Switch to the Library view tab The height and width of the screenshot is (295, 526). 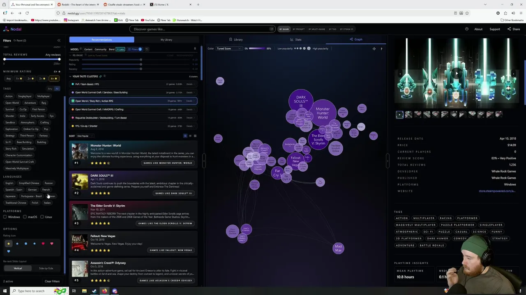(236, 40)
